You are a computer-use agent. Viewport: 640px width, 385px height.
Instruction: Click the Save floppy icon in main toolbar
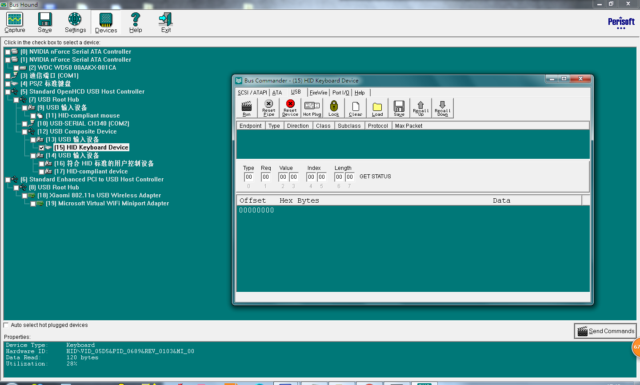[44, 22]
